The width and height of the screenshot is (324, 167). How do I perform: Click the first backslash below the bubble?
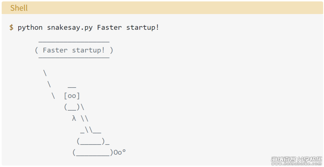pyautogui.click(x=45, y=73)
